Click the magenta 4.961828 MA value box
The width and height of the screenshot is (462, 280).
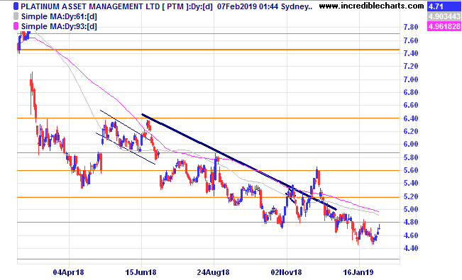point(444,26)
